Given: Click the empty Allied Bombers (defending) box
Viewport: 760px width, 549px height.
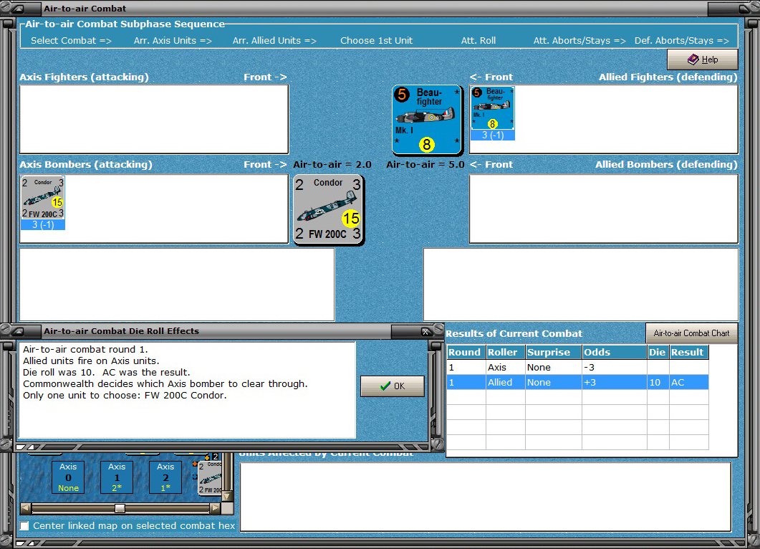Looking at the screenshot, I should point(603,209).
